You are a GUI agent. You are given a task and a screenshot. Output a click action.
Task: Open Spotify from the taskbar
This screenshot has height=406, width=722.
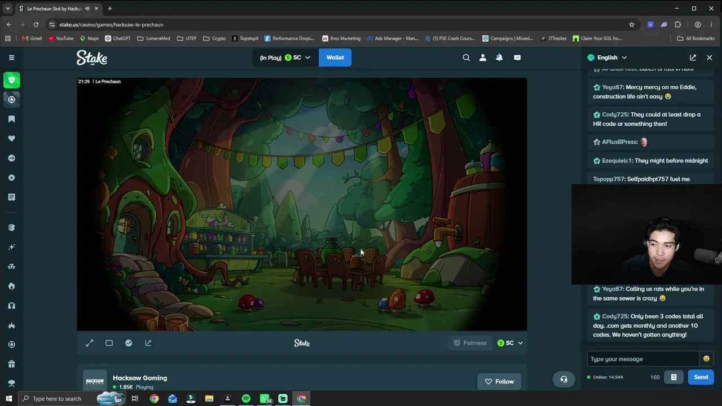pos(246,399)
